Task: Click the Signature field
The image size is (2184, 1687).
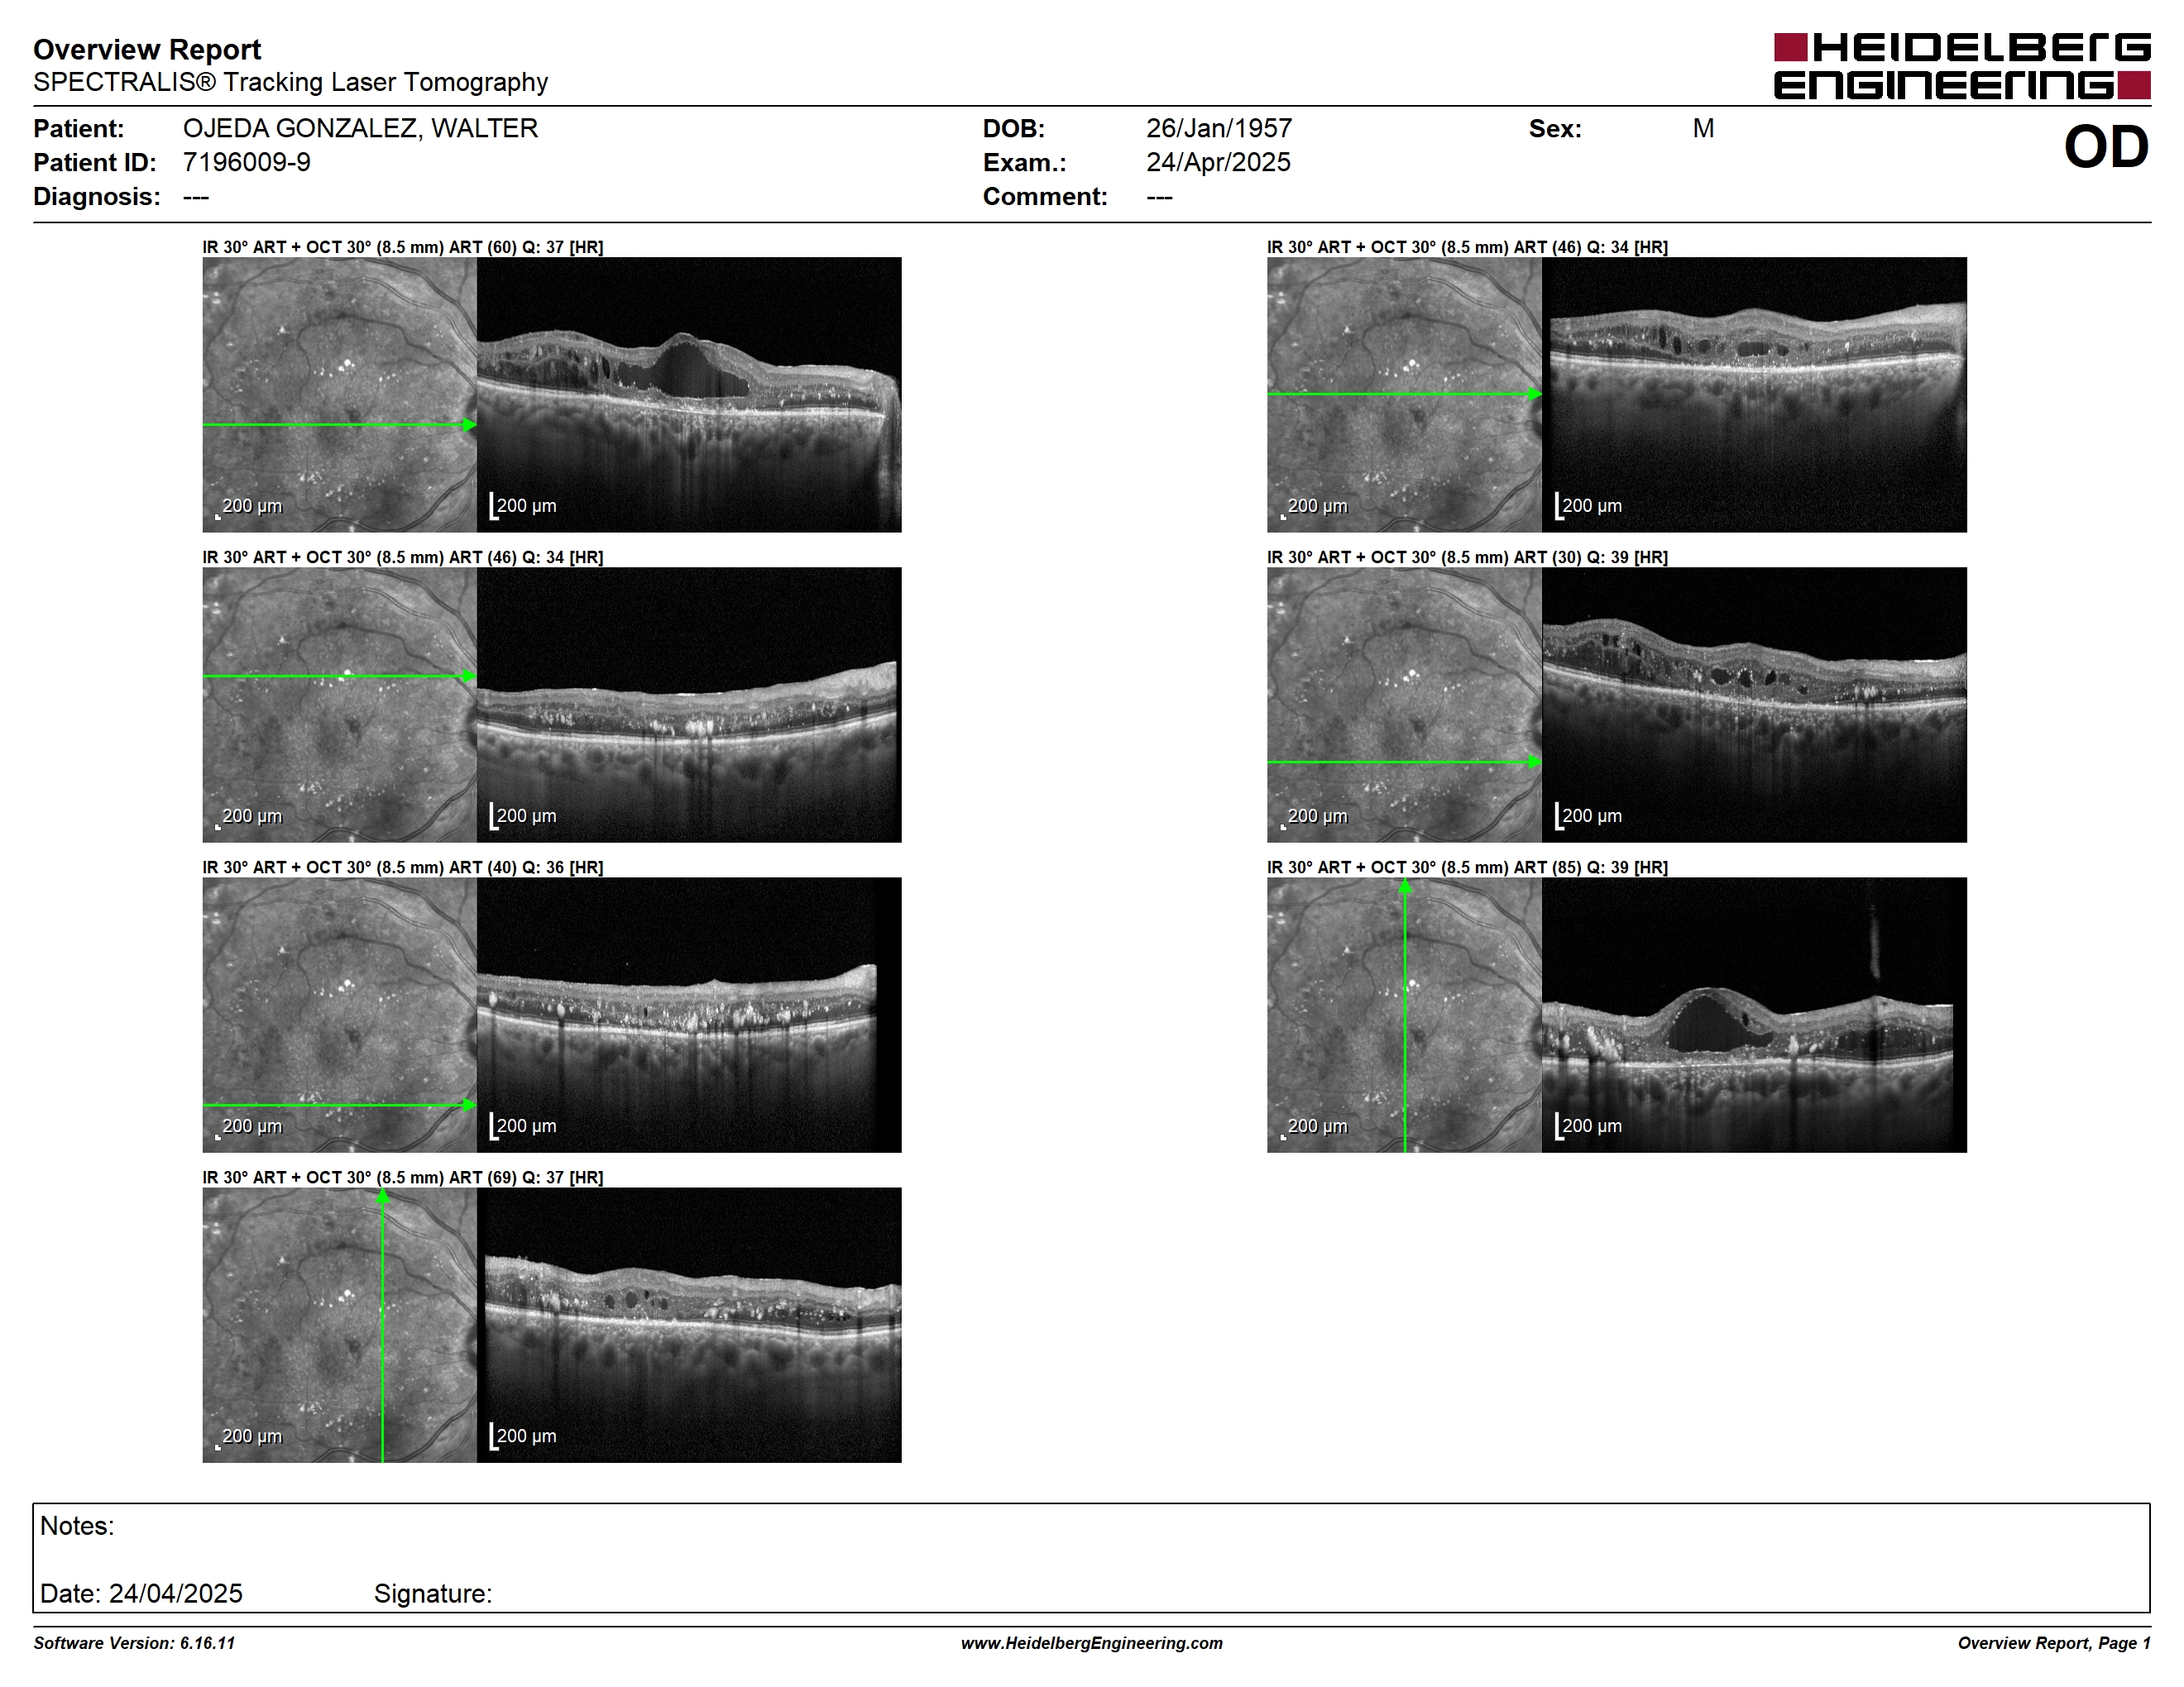Action: pos(433,1594)
